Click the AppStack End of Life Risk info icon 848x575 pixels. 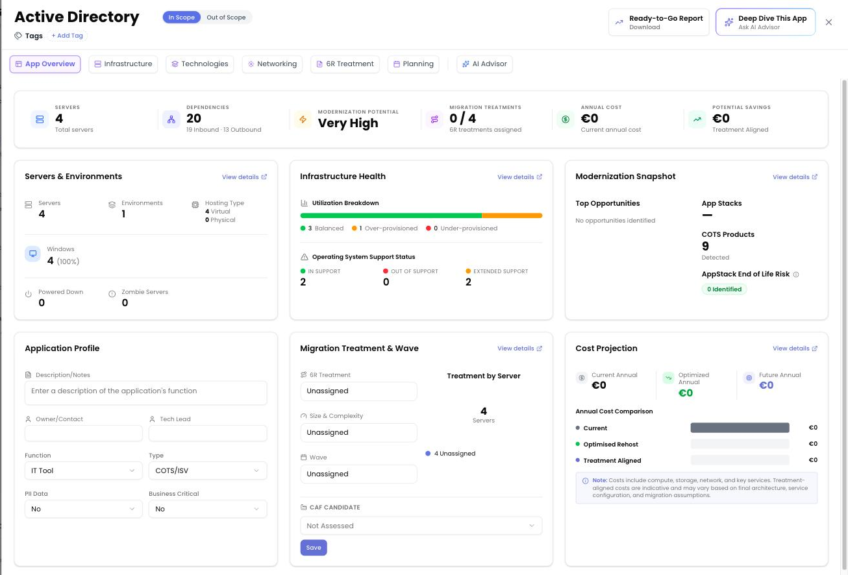(x=796, y=275)
